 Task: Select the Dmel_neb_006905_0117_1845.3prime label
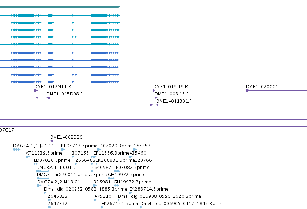click(183, 204)
